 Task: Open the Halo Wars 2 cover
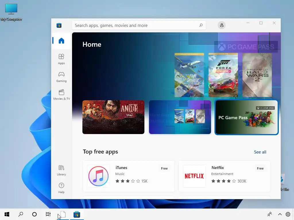click(257, 75)
